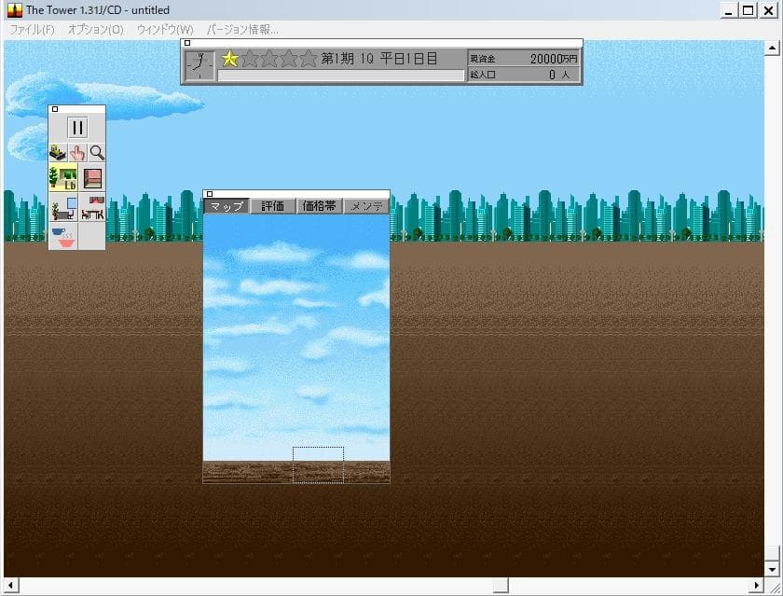This screenshot has width=783, height=596.
Task: Click the gold star rating icon
Action: pos(229,59)
